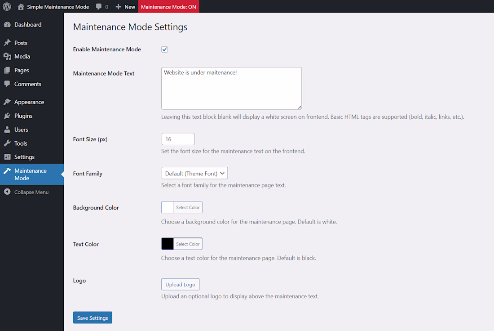Screen dimensions: 494x331
Task: Click Select Color label for Background Color
Action: [x=188, y=207]
